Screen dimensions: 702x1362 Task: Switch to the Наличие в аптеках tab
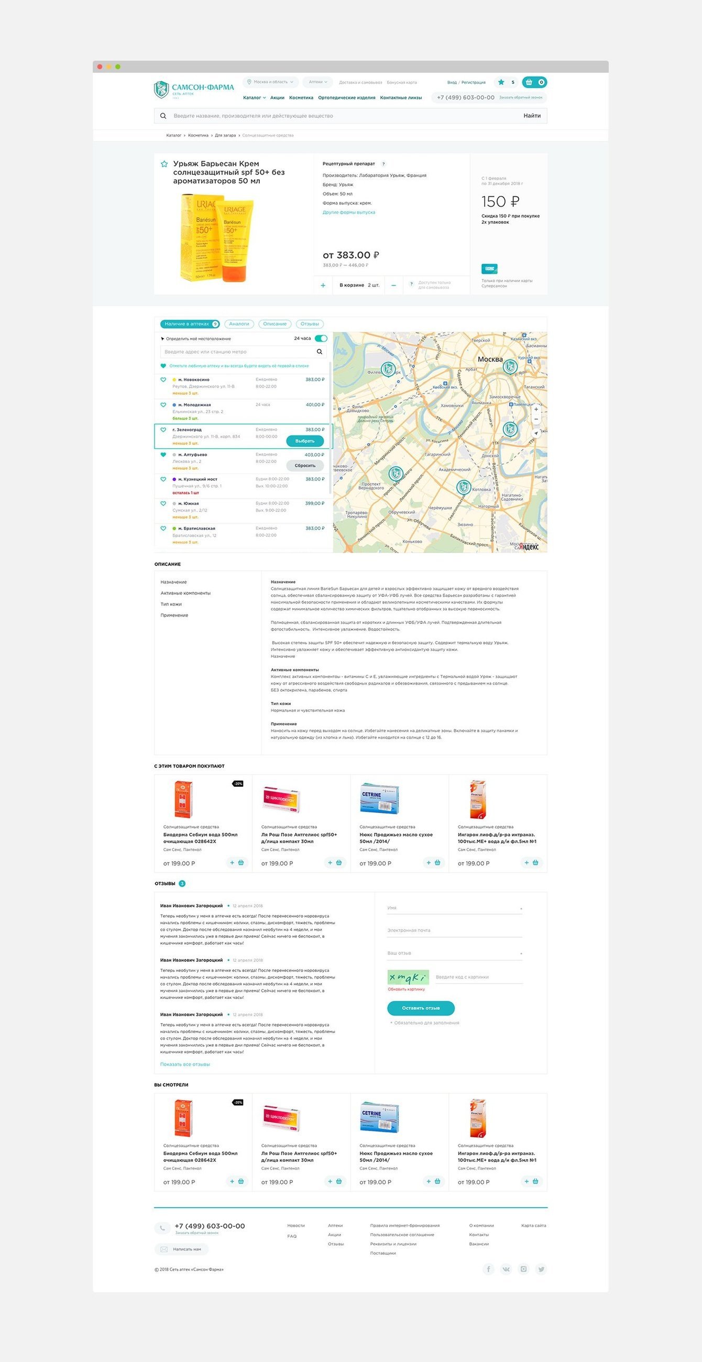pyautogui.click(x=190, y=324)
